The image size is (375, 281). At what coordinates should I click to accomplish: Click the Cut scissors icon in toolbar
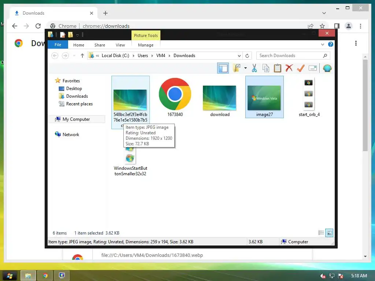(254, 68)
